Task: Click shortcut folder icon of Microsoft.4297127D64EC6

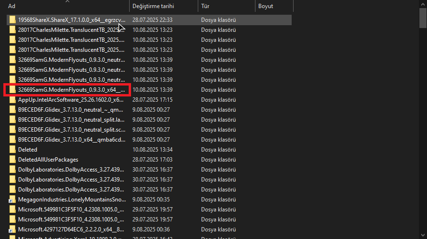Action: (12, 229)
